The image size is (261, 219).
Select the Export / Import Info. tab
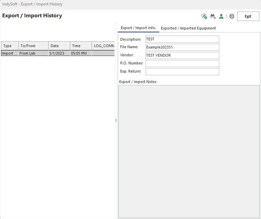pyautogui.click(x=138, y=28)
